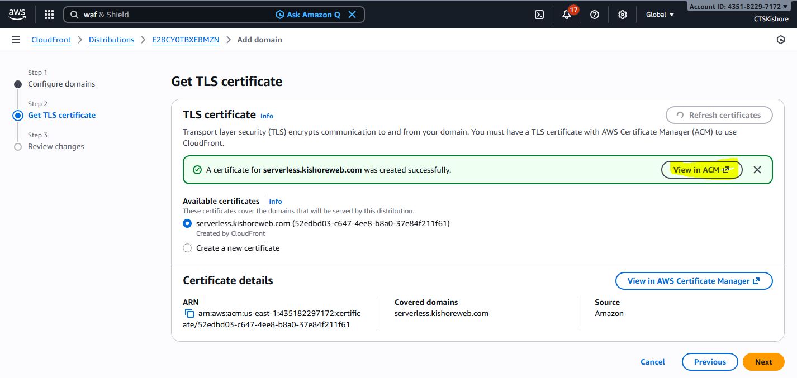
Task: Select the serverless.kishoreweb.com certificate option
Action: click(187, 223)
